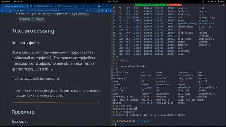Click the Text processing heading
Image resolution: width=226 pixels, height=127 pixels.
coord(33,31)
